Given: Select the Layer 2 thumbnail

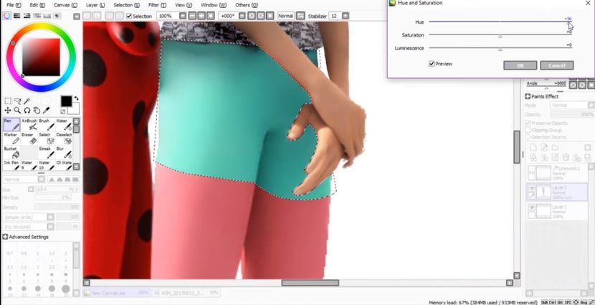Looking at the screenshot, I should click(543, 192).
